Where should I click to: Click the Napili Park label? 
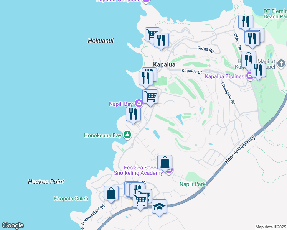(193, 184)
